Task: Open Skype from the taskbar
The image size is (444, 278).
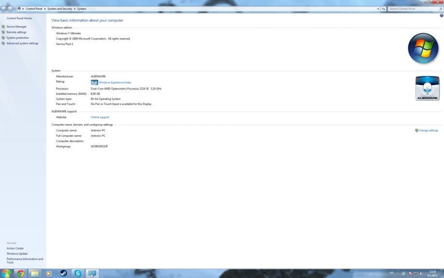Action: pos(78,273)
